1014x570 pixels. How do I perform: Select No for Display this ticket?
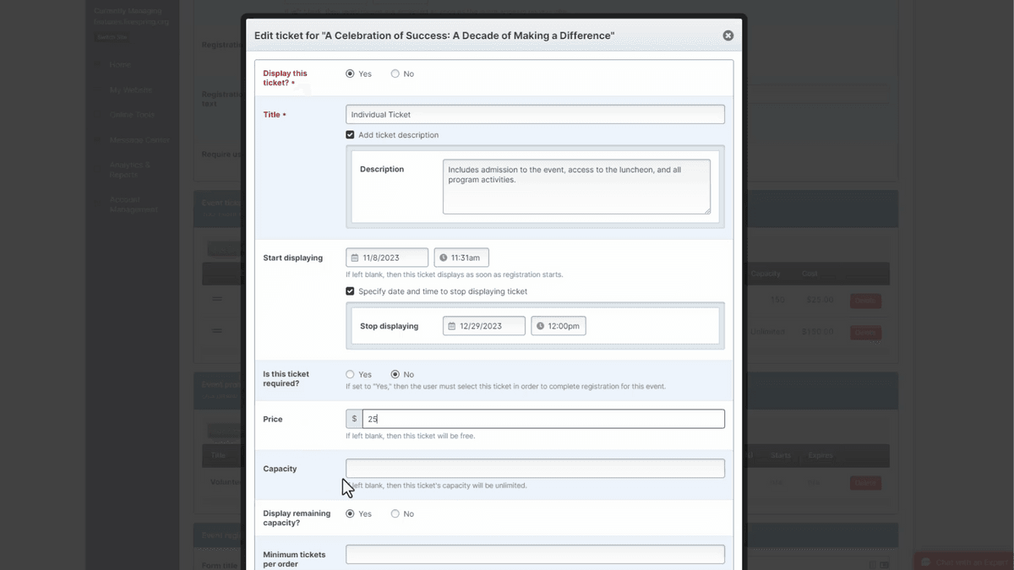(x=395, y=74)
